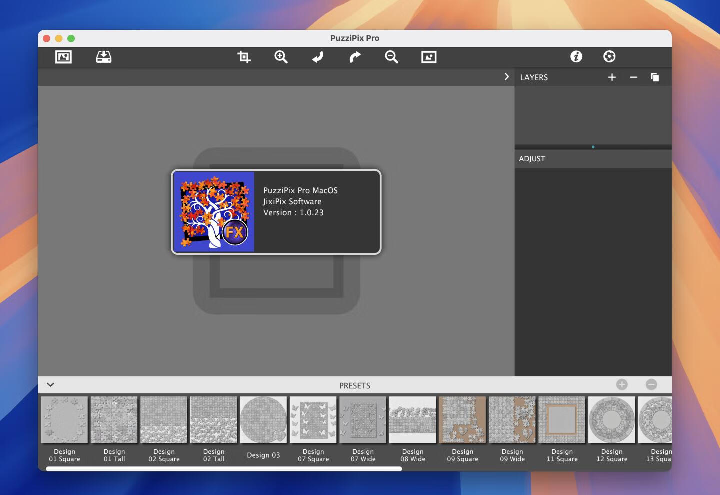Viewport: 720px width, 495px height.
Task: Add a preset with the plus circle
Action: coord(622,384)
